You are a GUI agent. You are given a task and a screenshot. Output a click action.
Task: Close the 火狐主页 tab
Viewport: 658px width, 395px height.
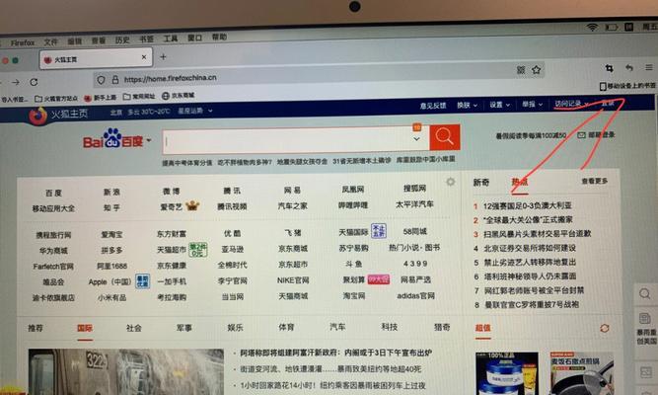point(144,56)
